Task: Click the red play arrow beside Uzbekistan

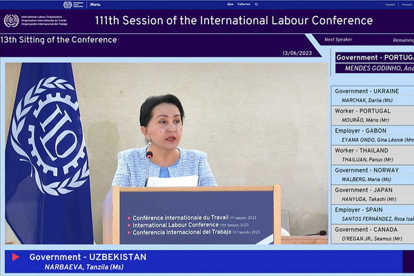Action: click(16, 257)
